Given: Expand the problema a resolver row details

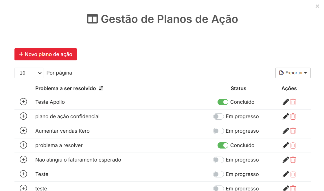Looking at the screenshot, I should point(23,145).
